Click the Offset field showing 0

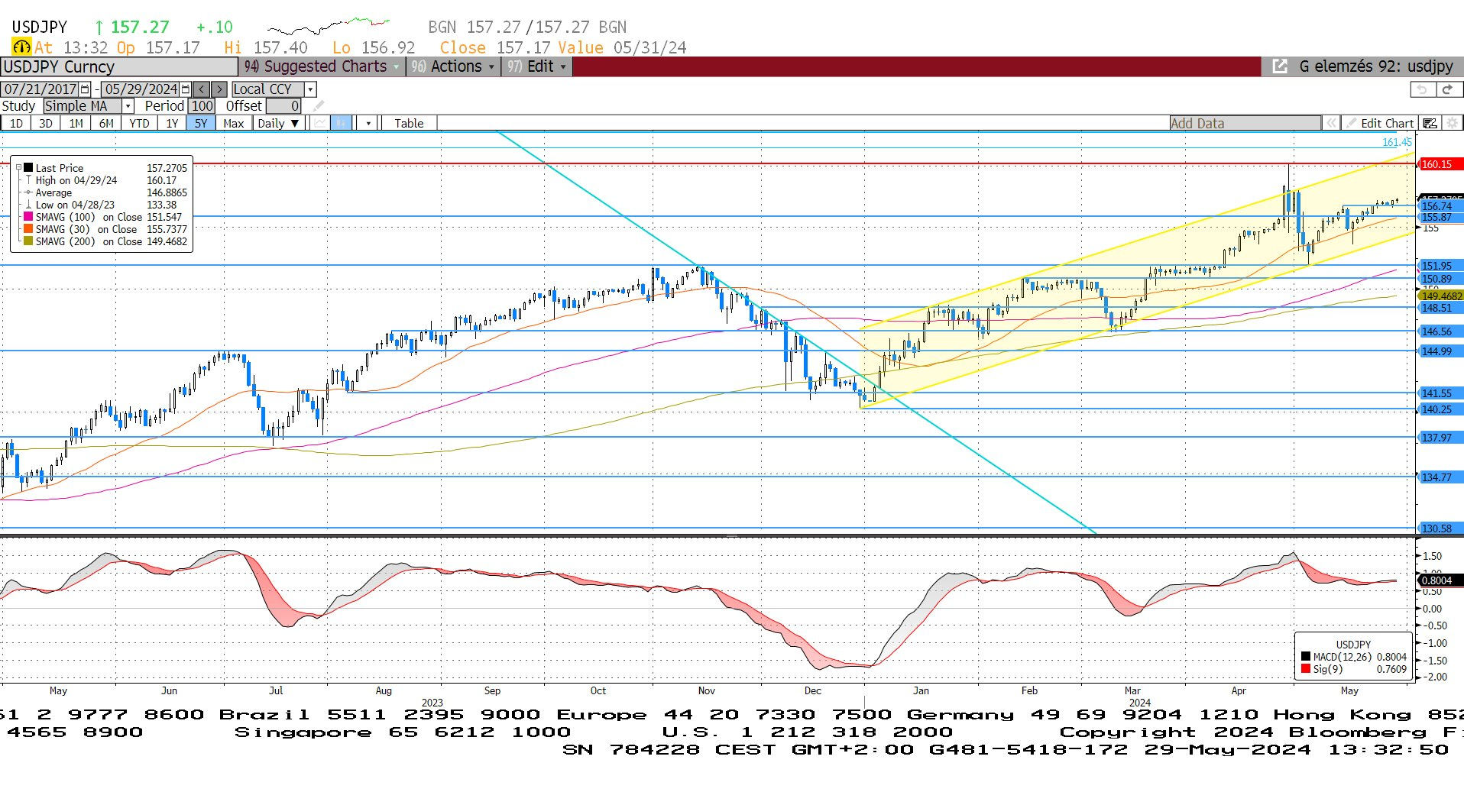tap(283, 106)
